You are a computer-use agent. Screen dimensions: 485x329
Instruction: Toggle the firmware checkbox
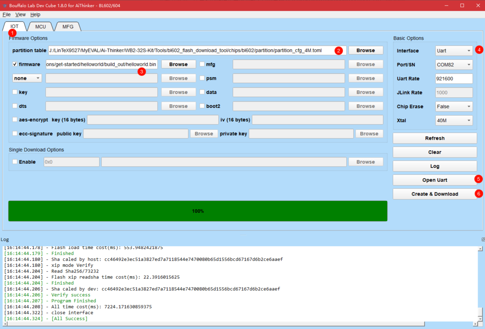[x=15, y=64]
